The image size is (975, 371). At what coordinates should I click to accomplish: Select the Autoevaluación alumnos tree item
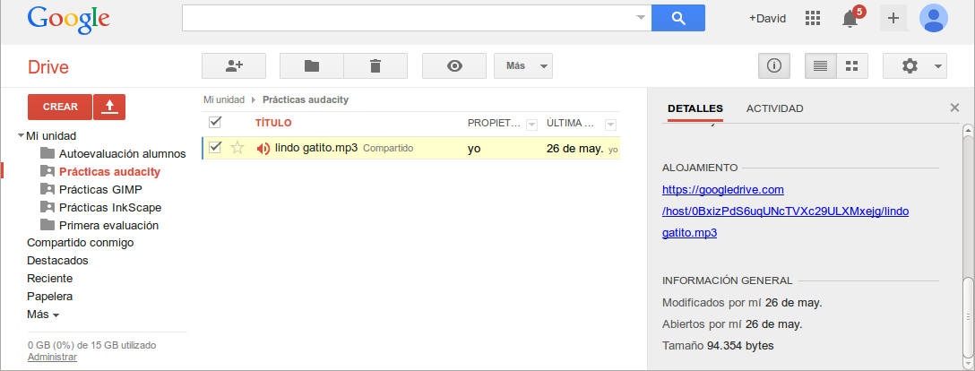point(122,153)
